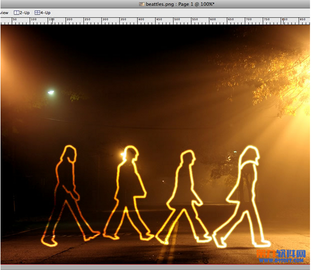Screen dimensions: 311x270
Task: Click the bright flare behind second figure's head
Action: pyautogui.click(x=123, y=153)
